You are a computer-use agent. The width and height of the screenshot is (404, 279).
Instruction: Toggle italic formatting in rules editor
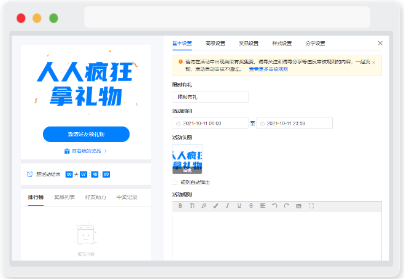pyautogui.click(x=227, y=206)
